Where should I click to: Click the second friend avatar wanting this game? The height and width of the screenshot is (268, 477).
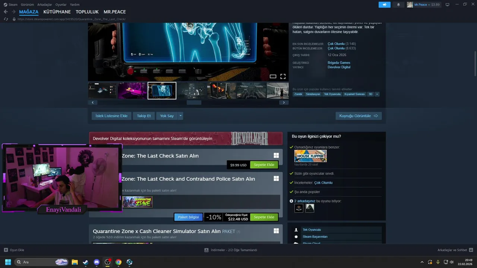coord(310,208)
